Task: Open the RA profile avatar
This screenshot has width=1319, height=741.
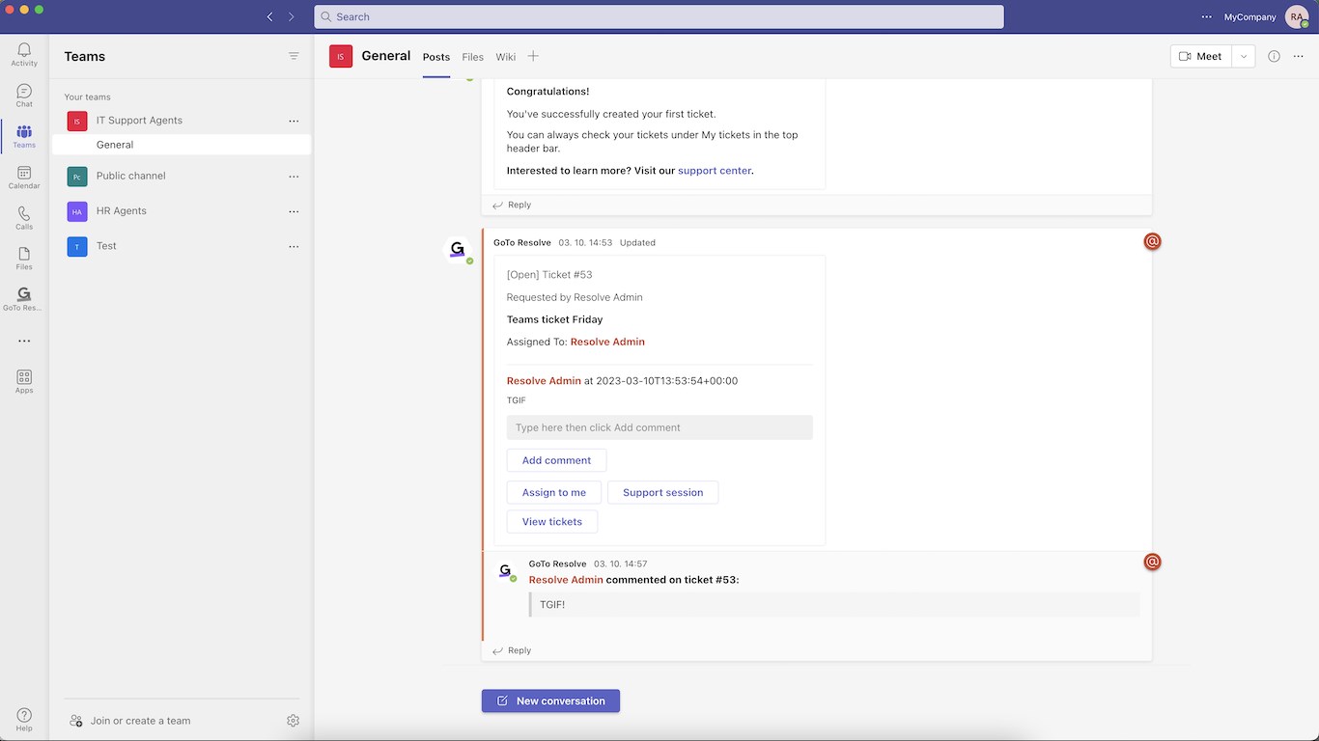Action: (1296, 16)
